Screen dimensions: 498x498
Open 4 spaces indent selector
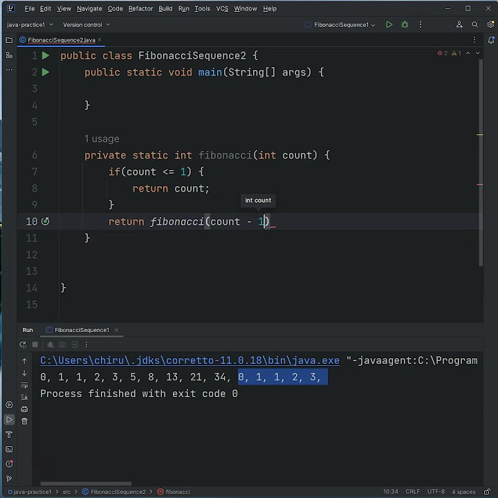[463, 492]
